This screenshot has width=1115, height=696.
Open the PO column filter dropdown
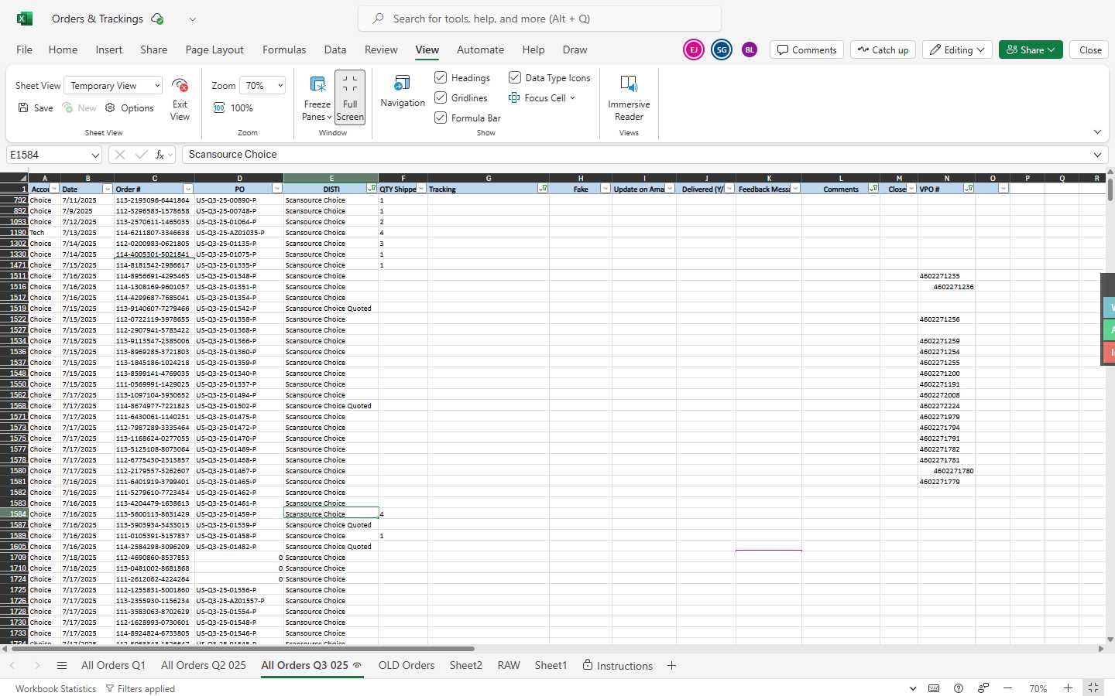click(277, 189)
